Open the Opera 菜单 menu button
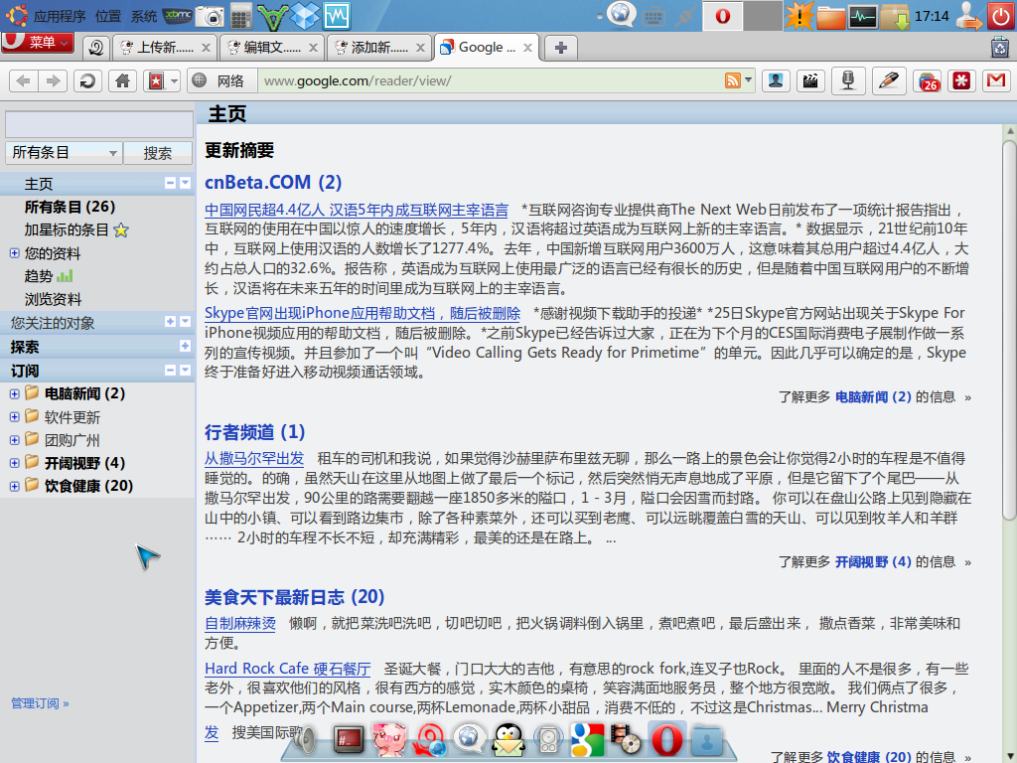The height and width of the screenshot is (763, 1017). pos(37,43)
